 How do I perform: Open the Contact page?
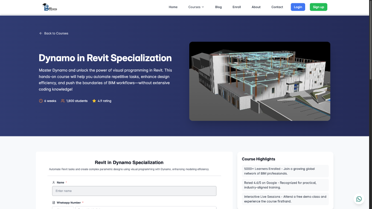point(277,7)
